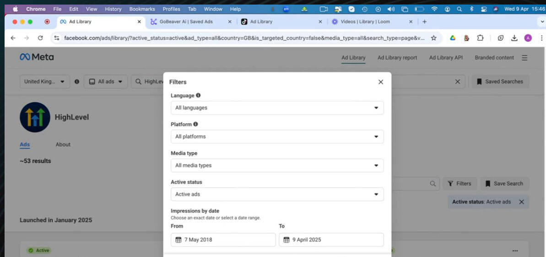Open the Profiles menu
The width and height of the screenshot is (546, 257).
171,9
